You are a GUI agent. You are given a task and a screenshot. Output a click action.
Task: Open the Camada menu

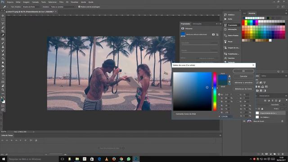click(35, 2)
